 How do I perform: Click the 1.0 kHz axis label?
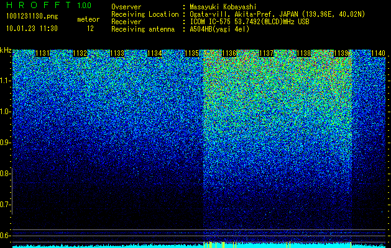tap(4, 112)
